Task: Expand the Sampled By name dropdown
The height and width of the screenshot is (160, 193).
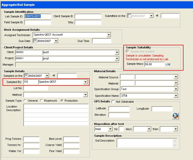Action: click(85, 82)
